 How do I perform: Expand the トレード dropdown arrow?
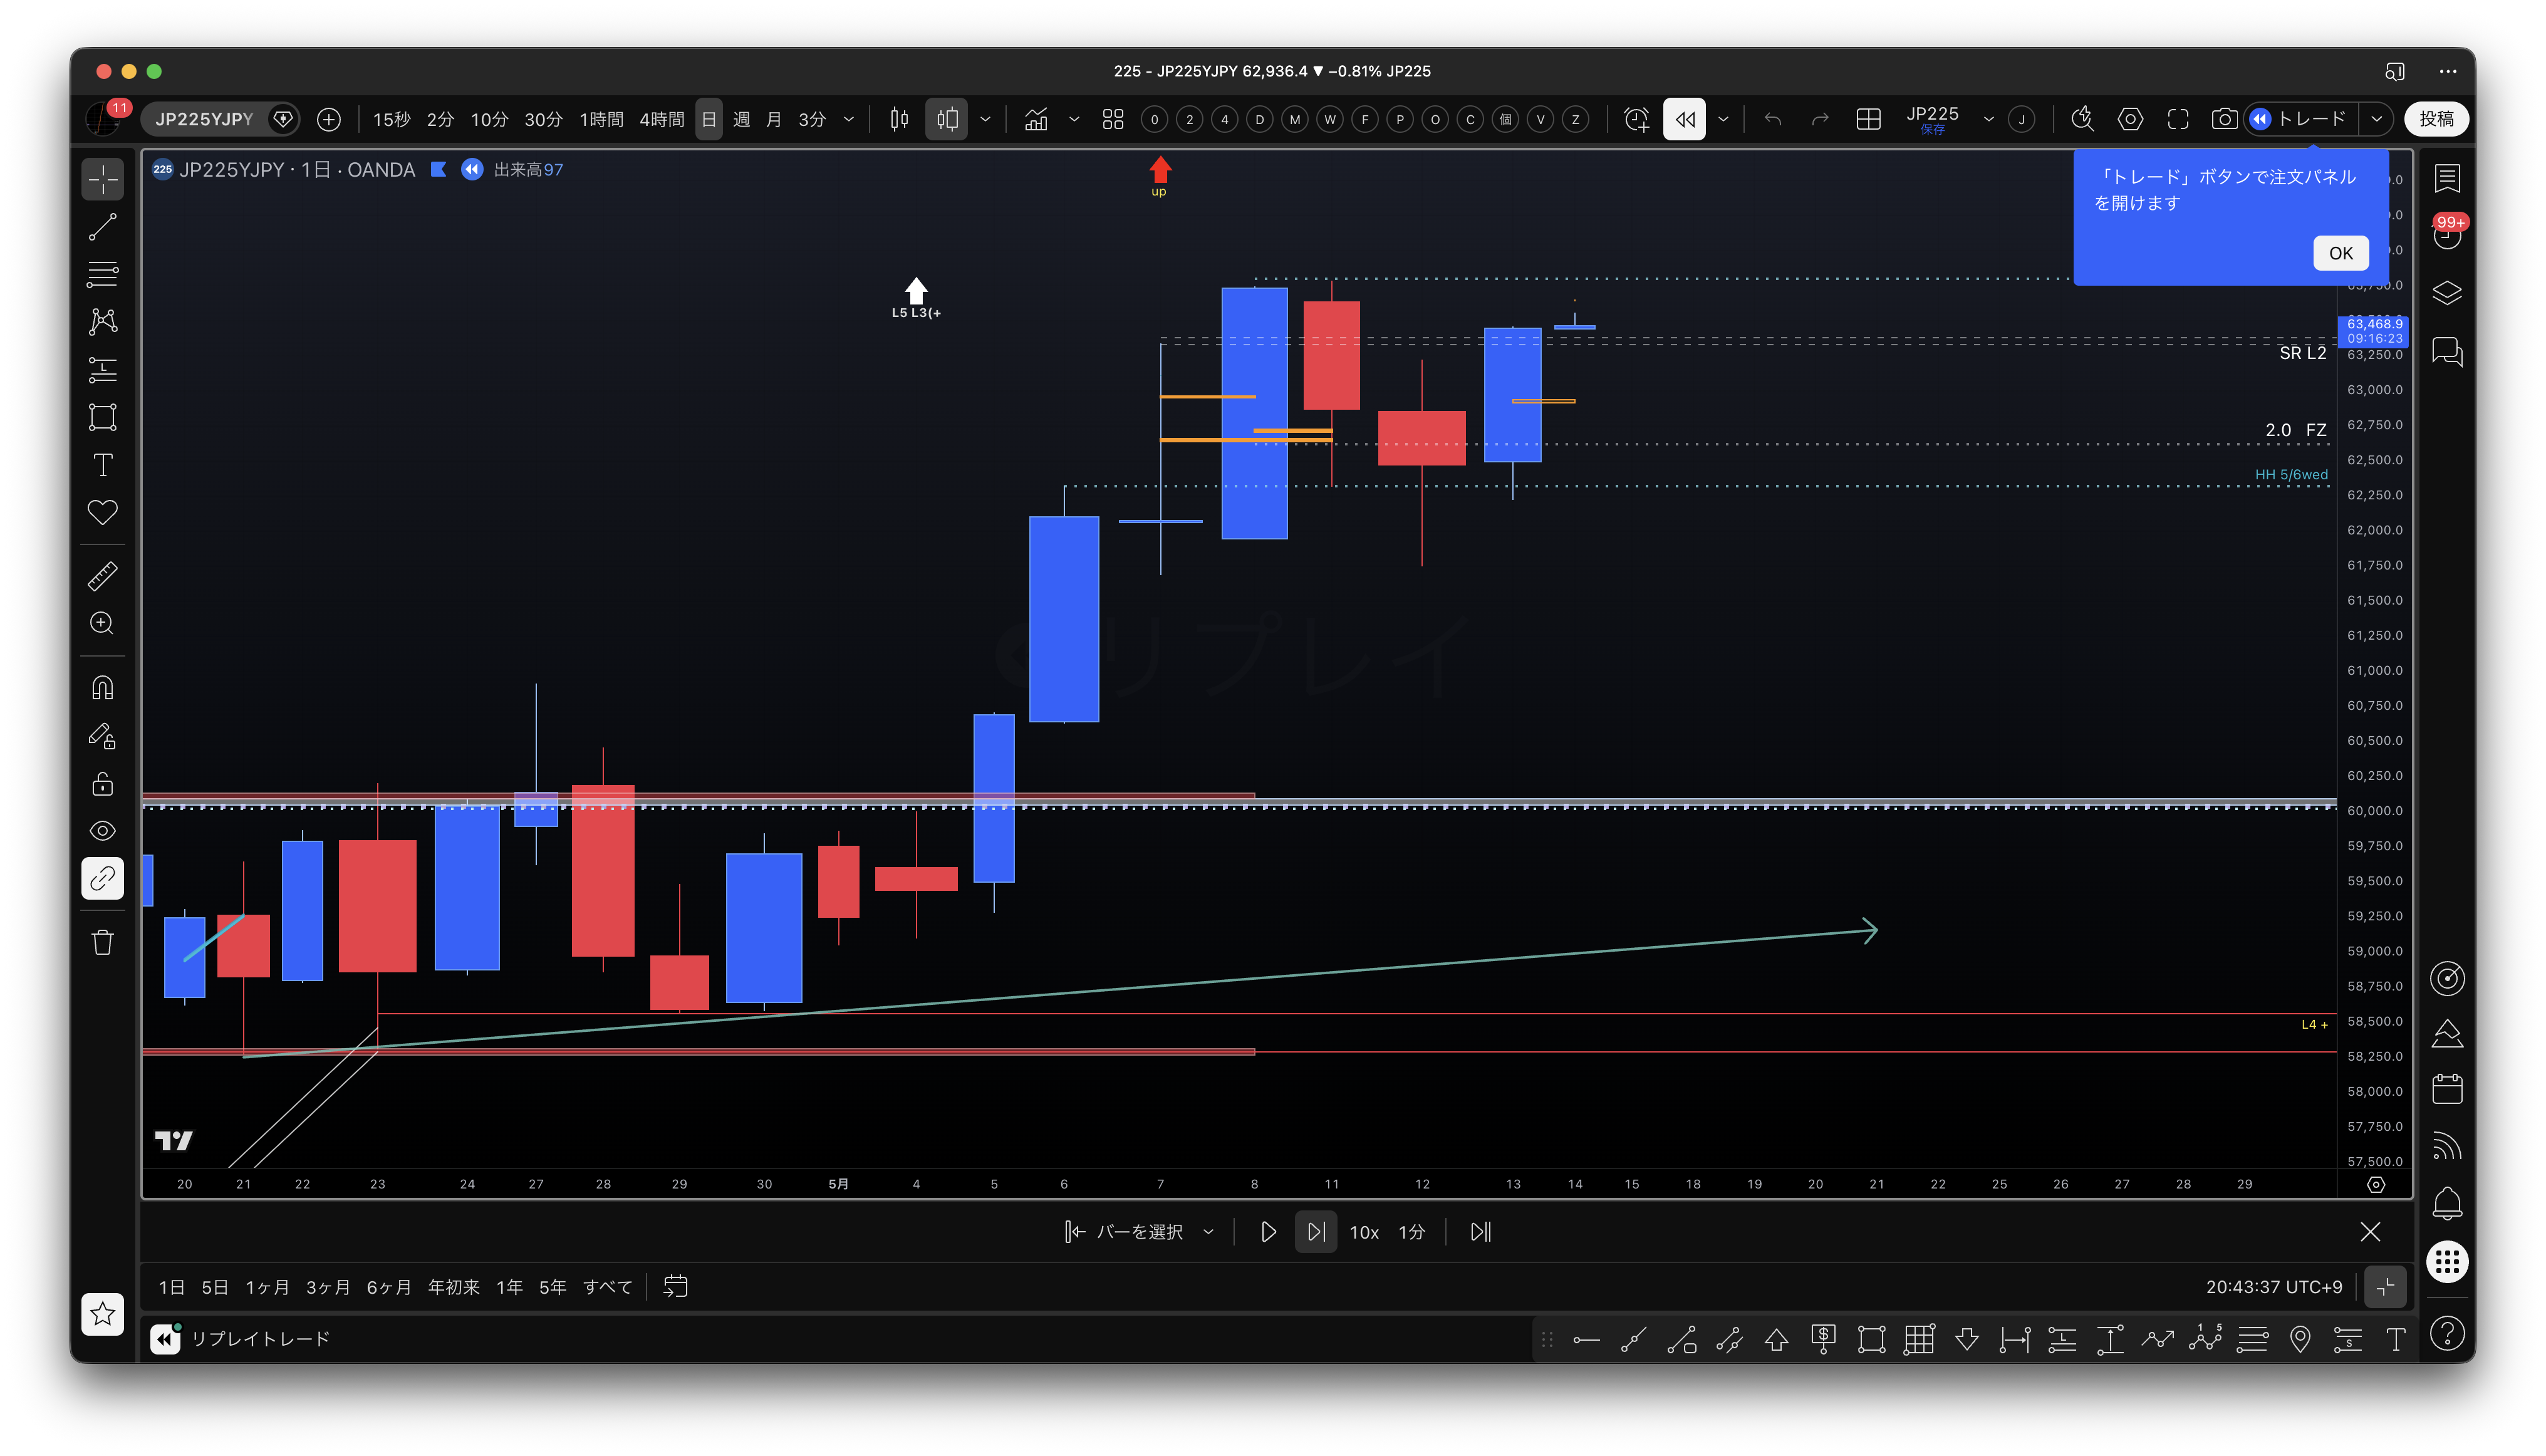pyautogui.click(x=2376, y=119)
